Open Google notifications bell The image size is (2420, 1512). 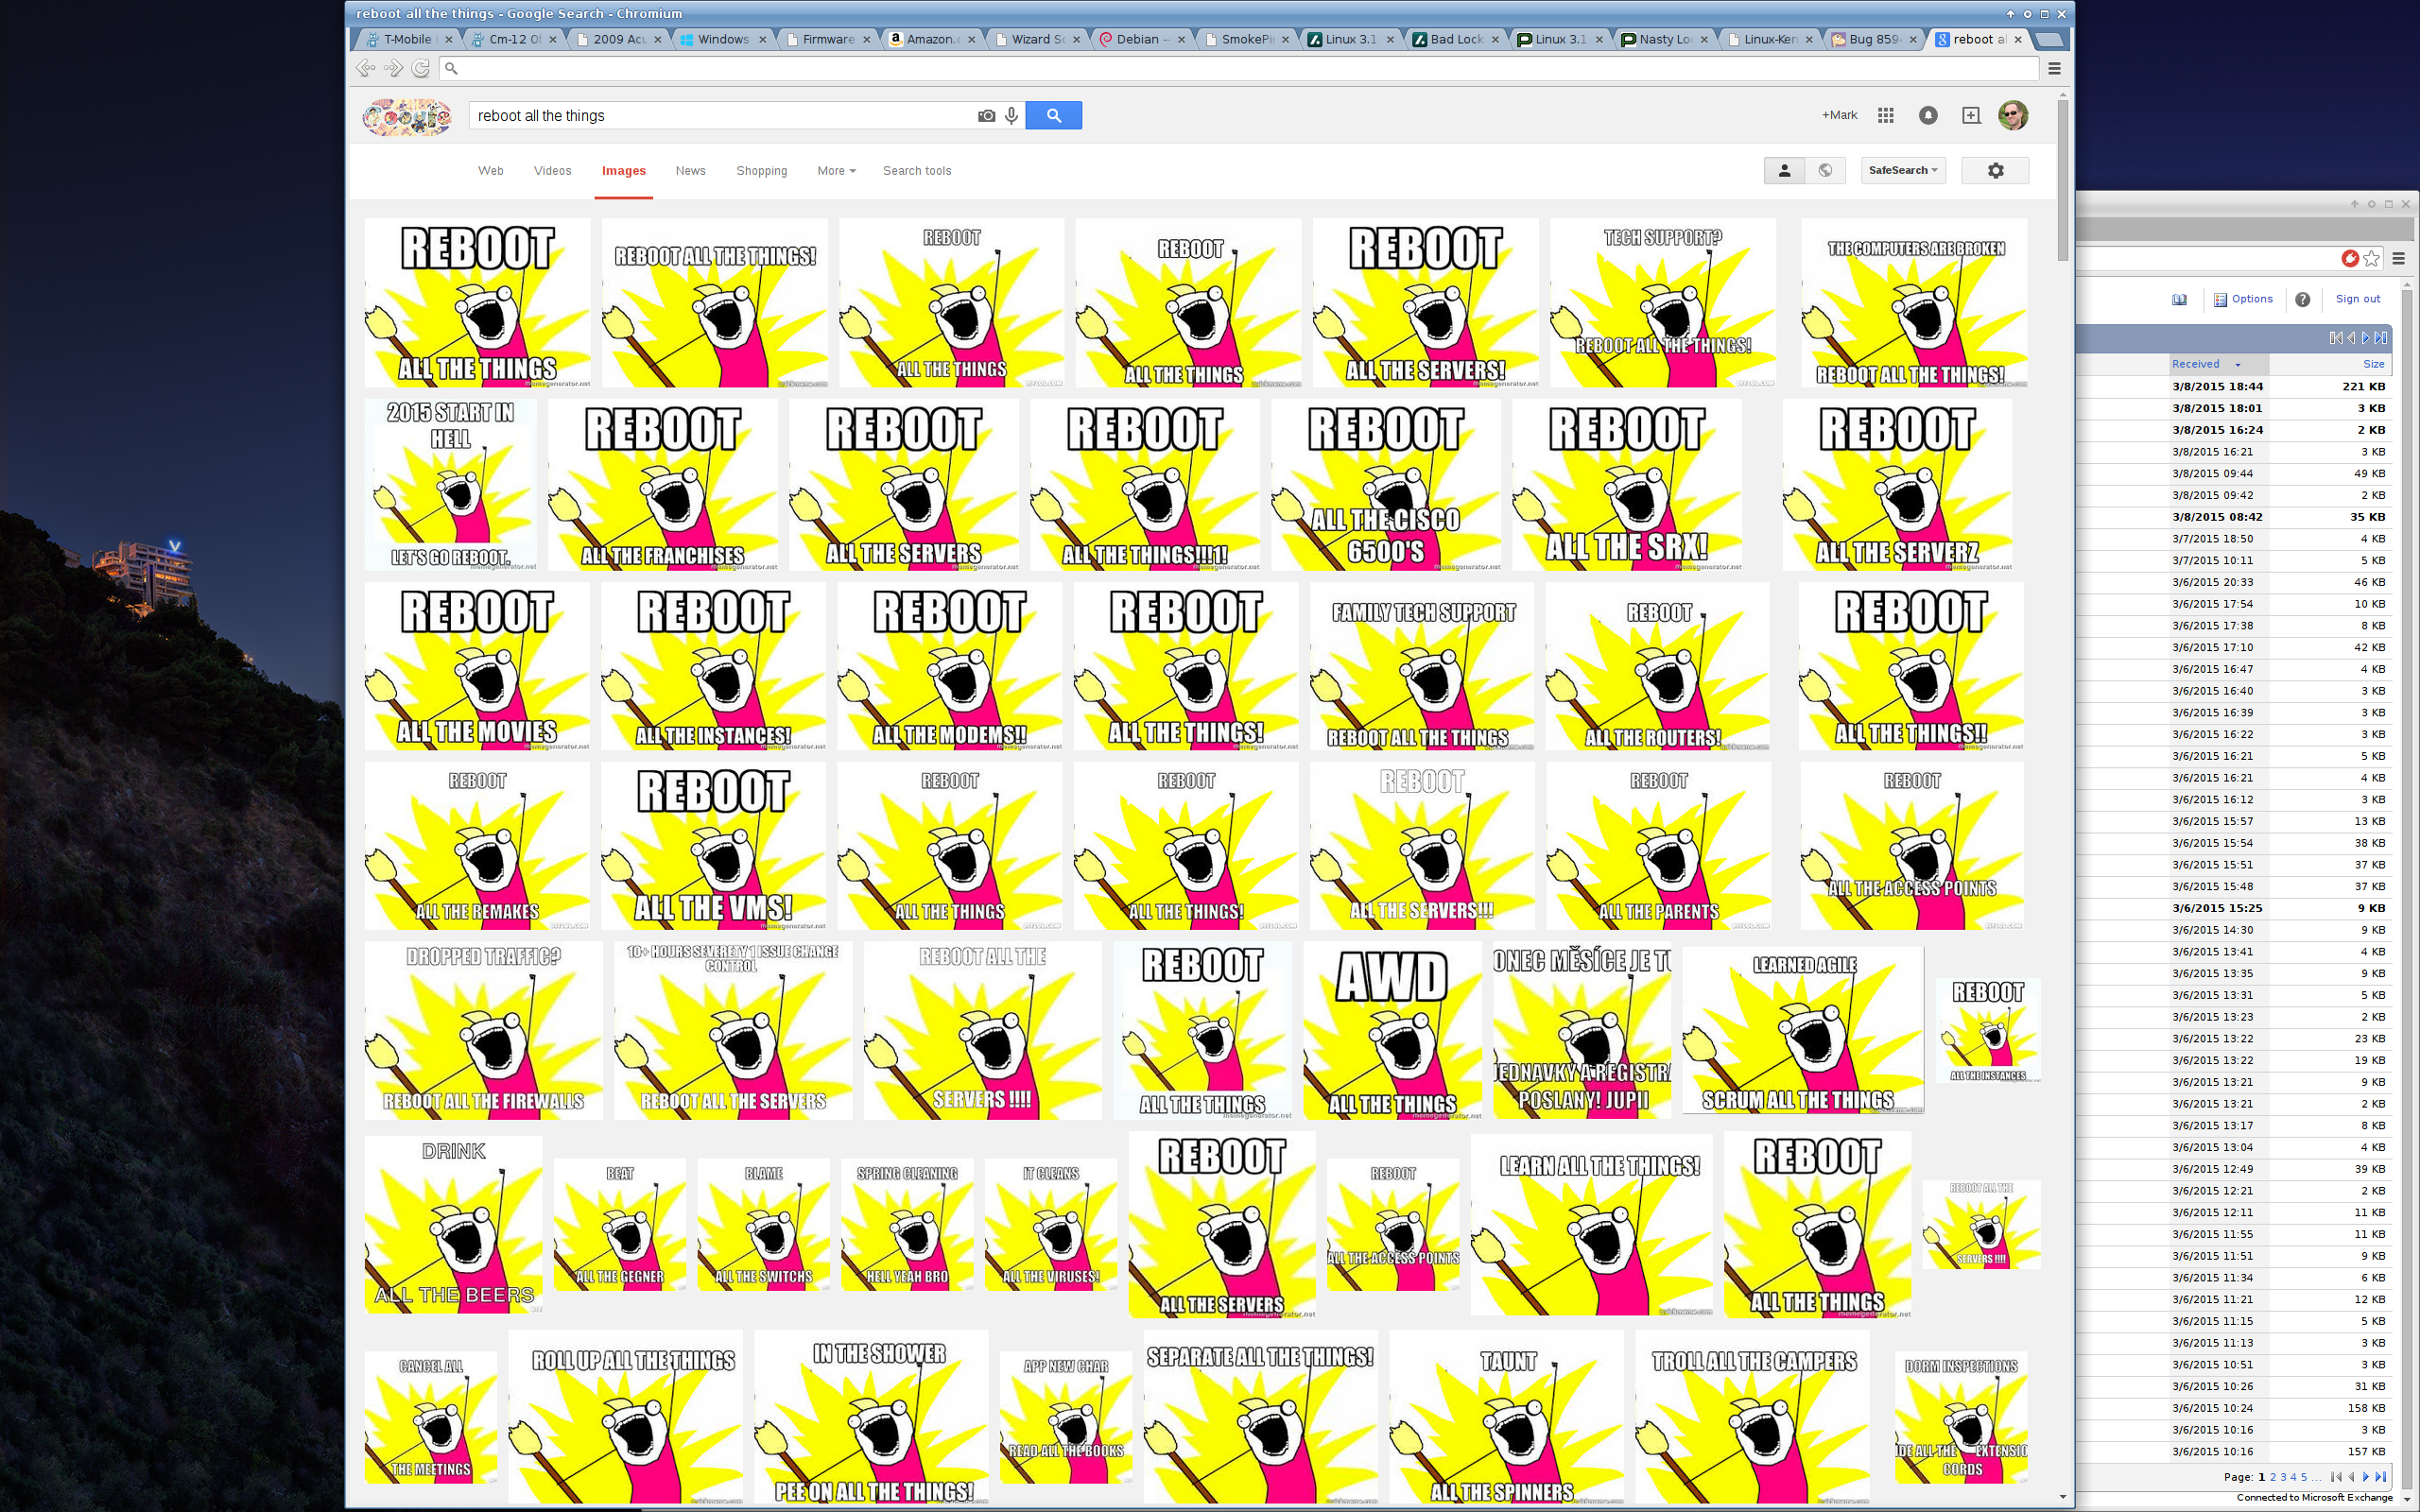point(1928,115)
